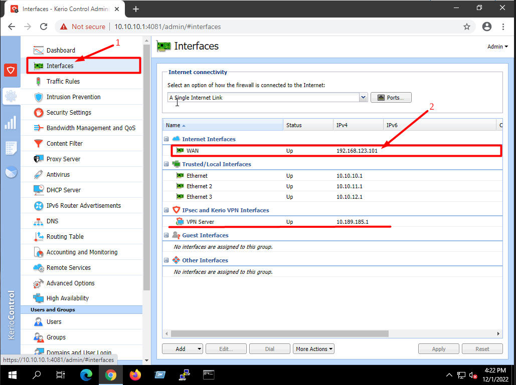Click the sidebar scroll down arrow

pyautogui.click(x=147, y=360)
